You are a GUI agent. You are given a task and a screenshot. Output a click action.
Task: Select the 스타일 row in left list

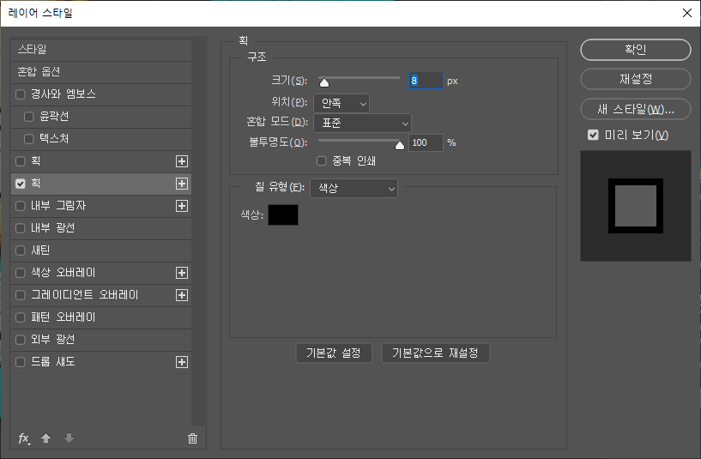pyautogui.click(x=101, y=50)
